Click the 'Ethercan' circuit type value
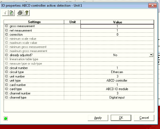Viewport: 160px width, 129px height. (x=117, y=72)
